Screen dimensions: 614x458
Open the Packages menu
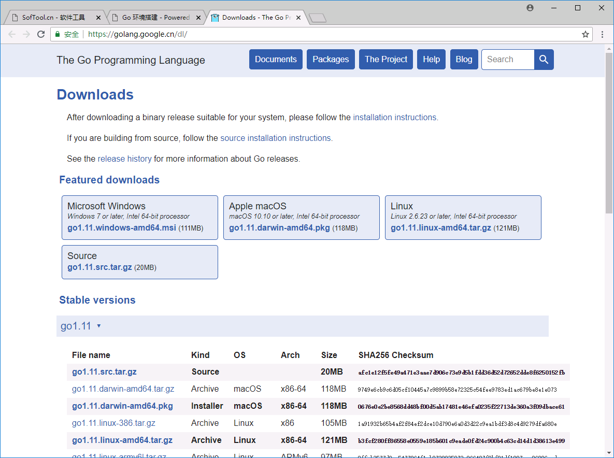(331, 60)
